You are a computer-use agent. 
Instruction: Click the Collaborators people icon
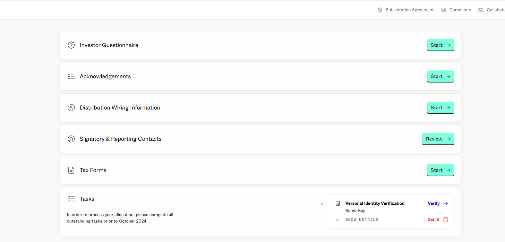pos(481,10)
